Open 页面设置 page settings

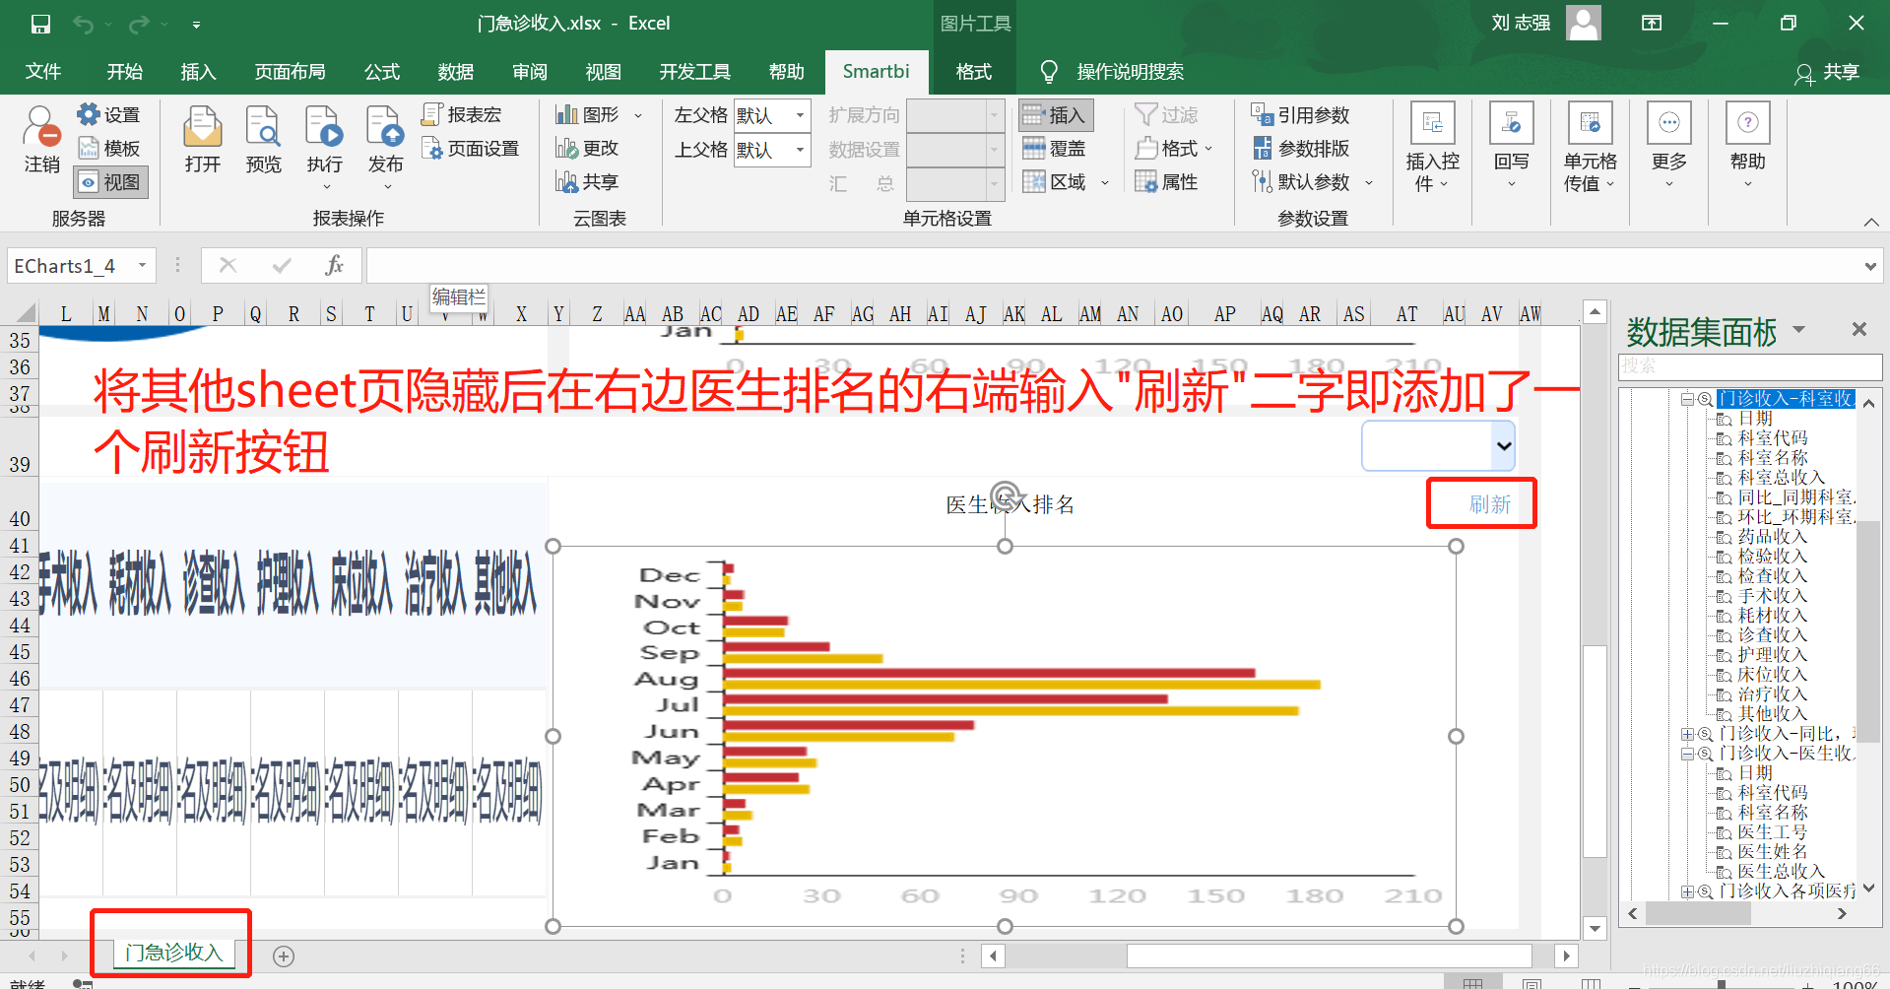(x=470, y=149)
